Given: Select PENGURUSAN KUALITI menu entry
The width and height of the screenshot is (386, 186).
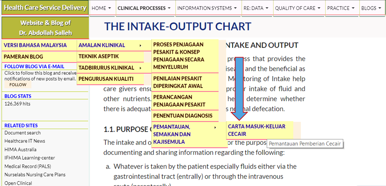Looking at the screenshot, I should [106, 79].
